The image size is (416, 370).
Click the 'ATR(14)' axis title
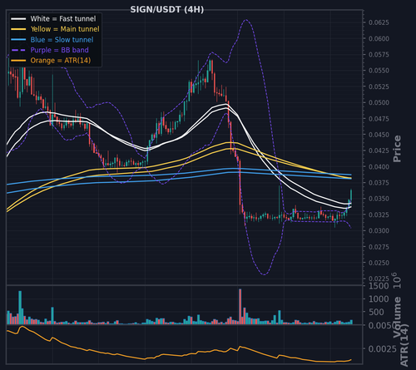click(x=404, y=346)
